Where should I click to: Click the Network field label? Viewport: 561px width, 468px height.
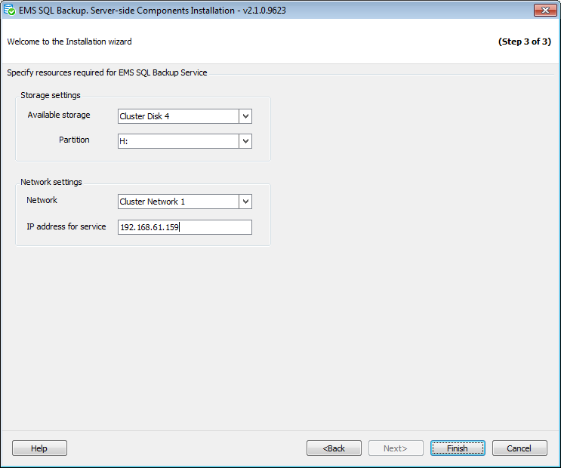[x=42, y=200]
